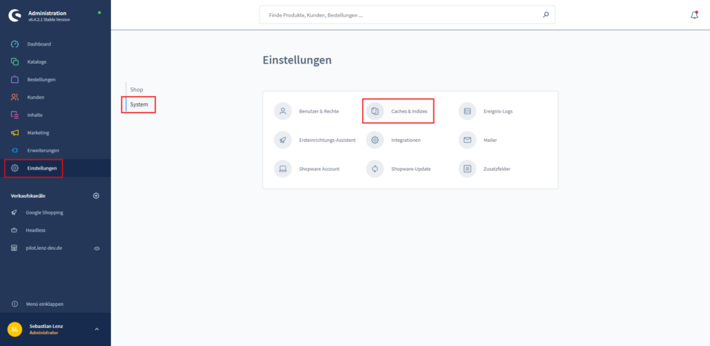This screenshot has width=710, height=346.
Task: Add a new Verkaufskanal with plus icon
Action: click(96, 196)
